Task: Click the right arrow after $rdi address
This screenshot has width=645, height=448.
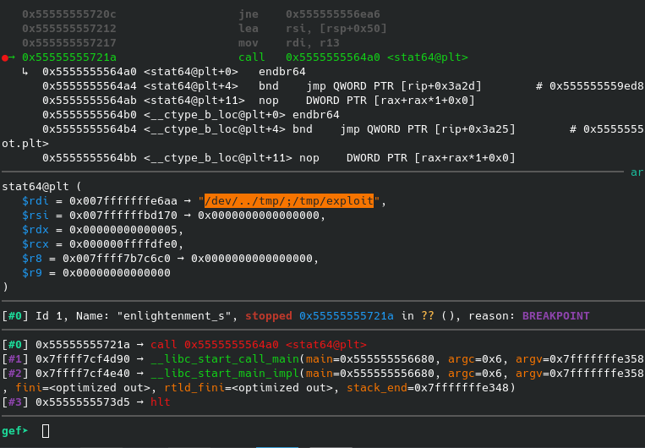Action: point(191,201)
